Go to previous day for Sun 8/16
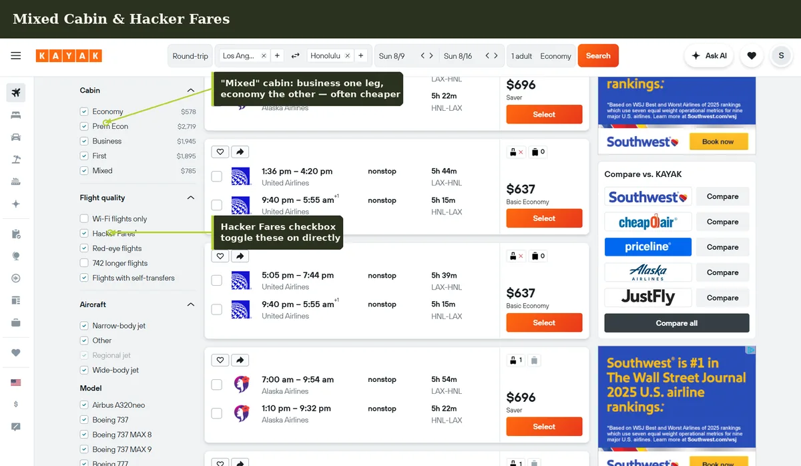Screen dimensions: 801x466 point(487,56)
